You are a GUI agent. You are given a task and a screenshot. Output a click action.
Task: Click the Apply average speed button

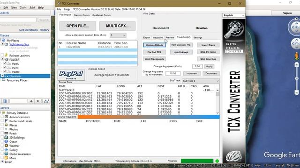point(209,66)
